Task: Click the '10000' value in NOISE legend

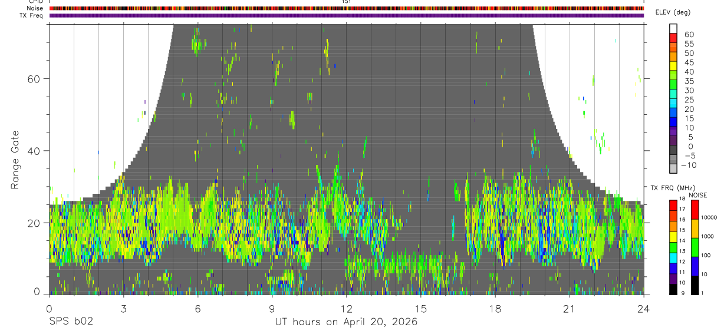Action: tap(709, 217)
